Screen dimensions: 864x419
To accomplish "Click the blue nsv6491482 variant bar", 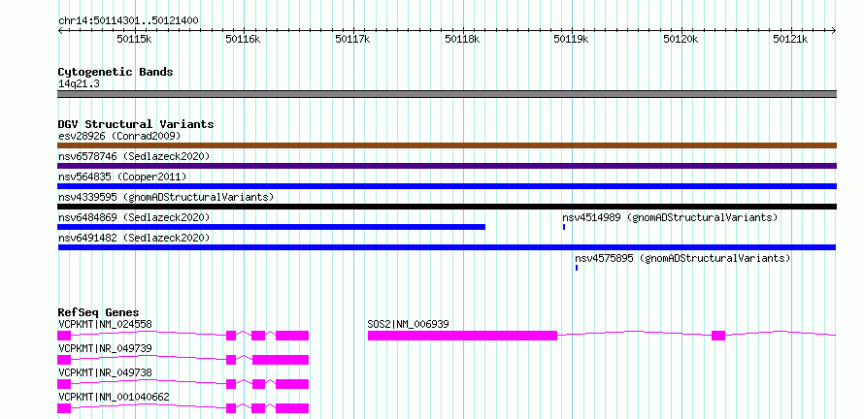I will (447, 247).
